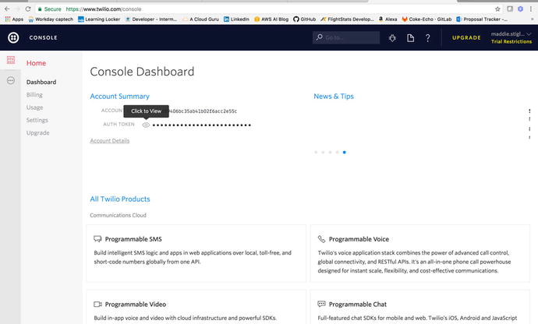Open the debugger bug icon
This screenshot has width=538, height=324.
click(x=391, y=37)
